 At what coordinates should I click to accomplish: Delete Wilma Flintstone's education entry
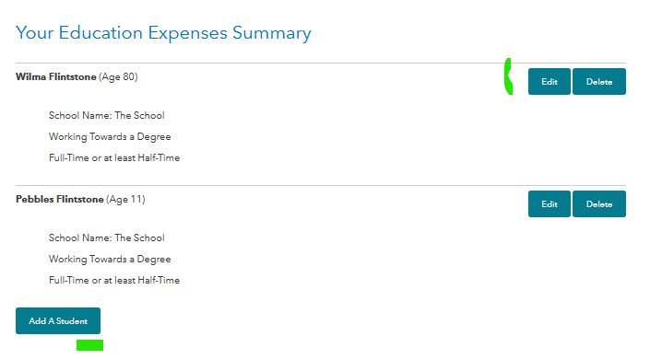click(x=599, y=81)
